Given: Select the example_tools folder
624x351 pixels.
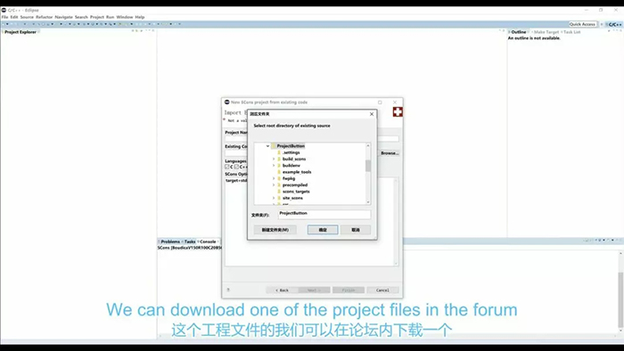Looking at the screenshot, I should (297, 172).
